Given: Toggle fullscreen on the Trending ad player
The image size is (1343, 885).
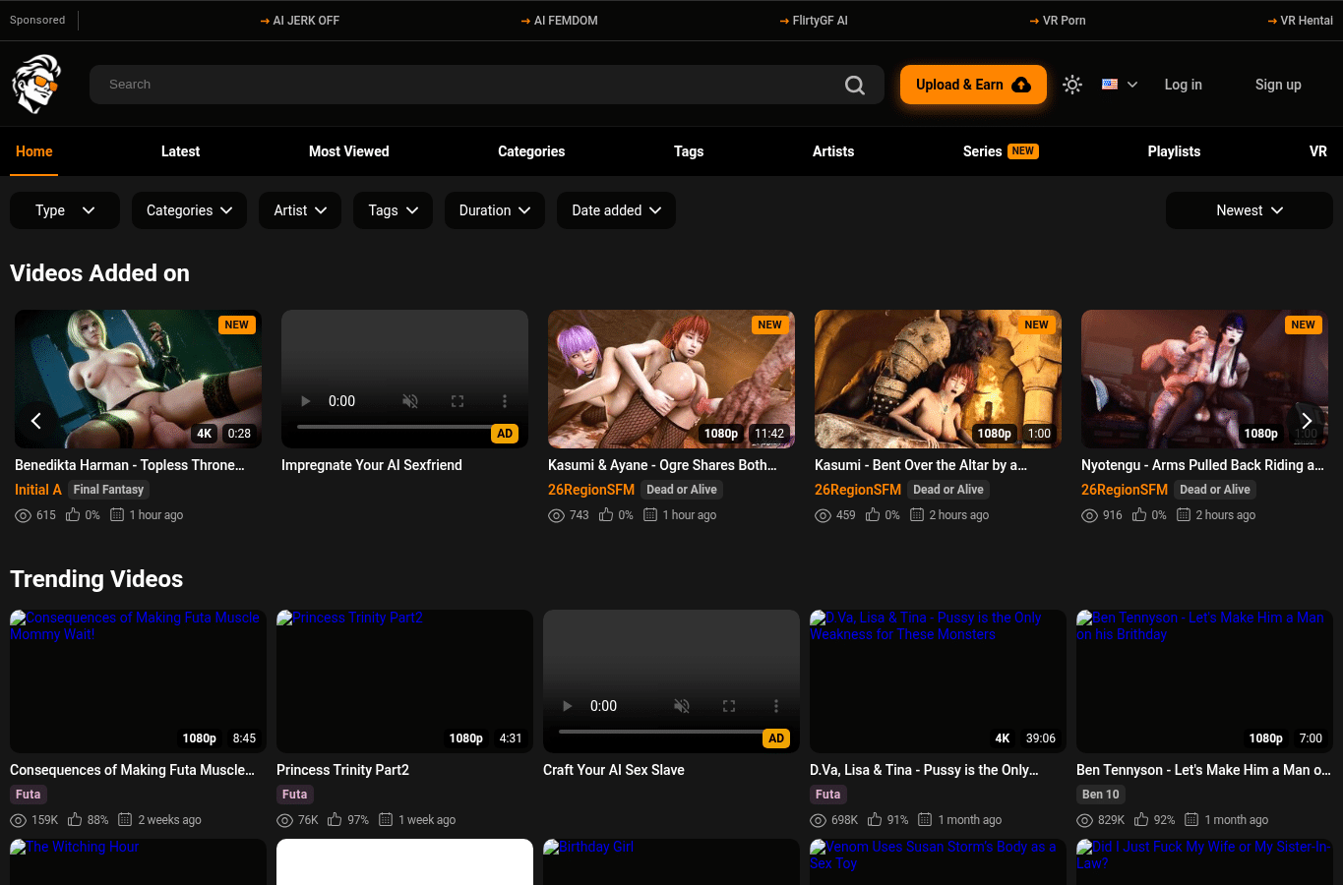Looking at the screenshot, I should pyautogui.click(x=729, y=706).
